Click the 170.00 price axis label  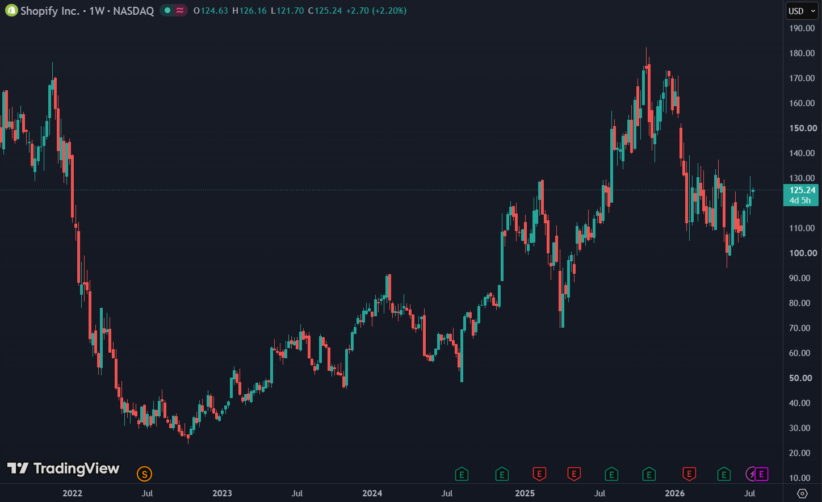[x=802, y=78]
